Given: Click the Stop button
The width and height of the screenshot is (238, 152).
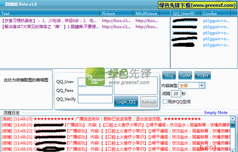Looking at the screenshot, I should (169, 75).
